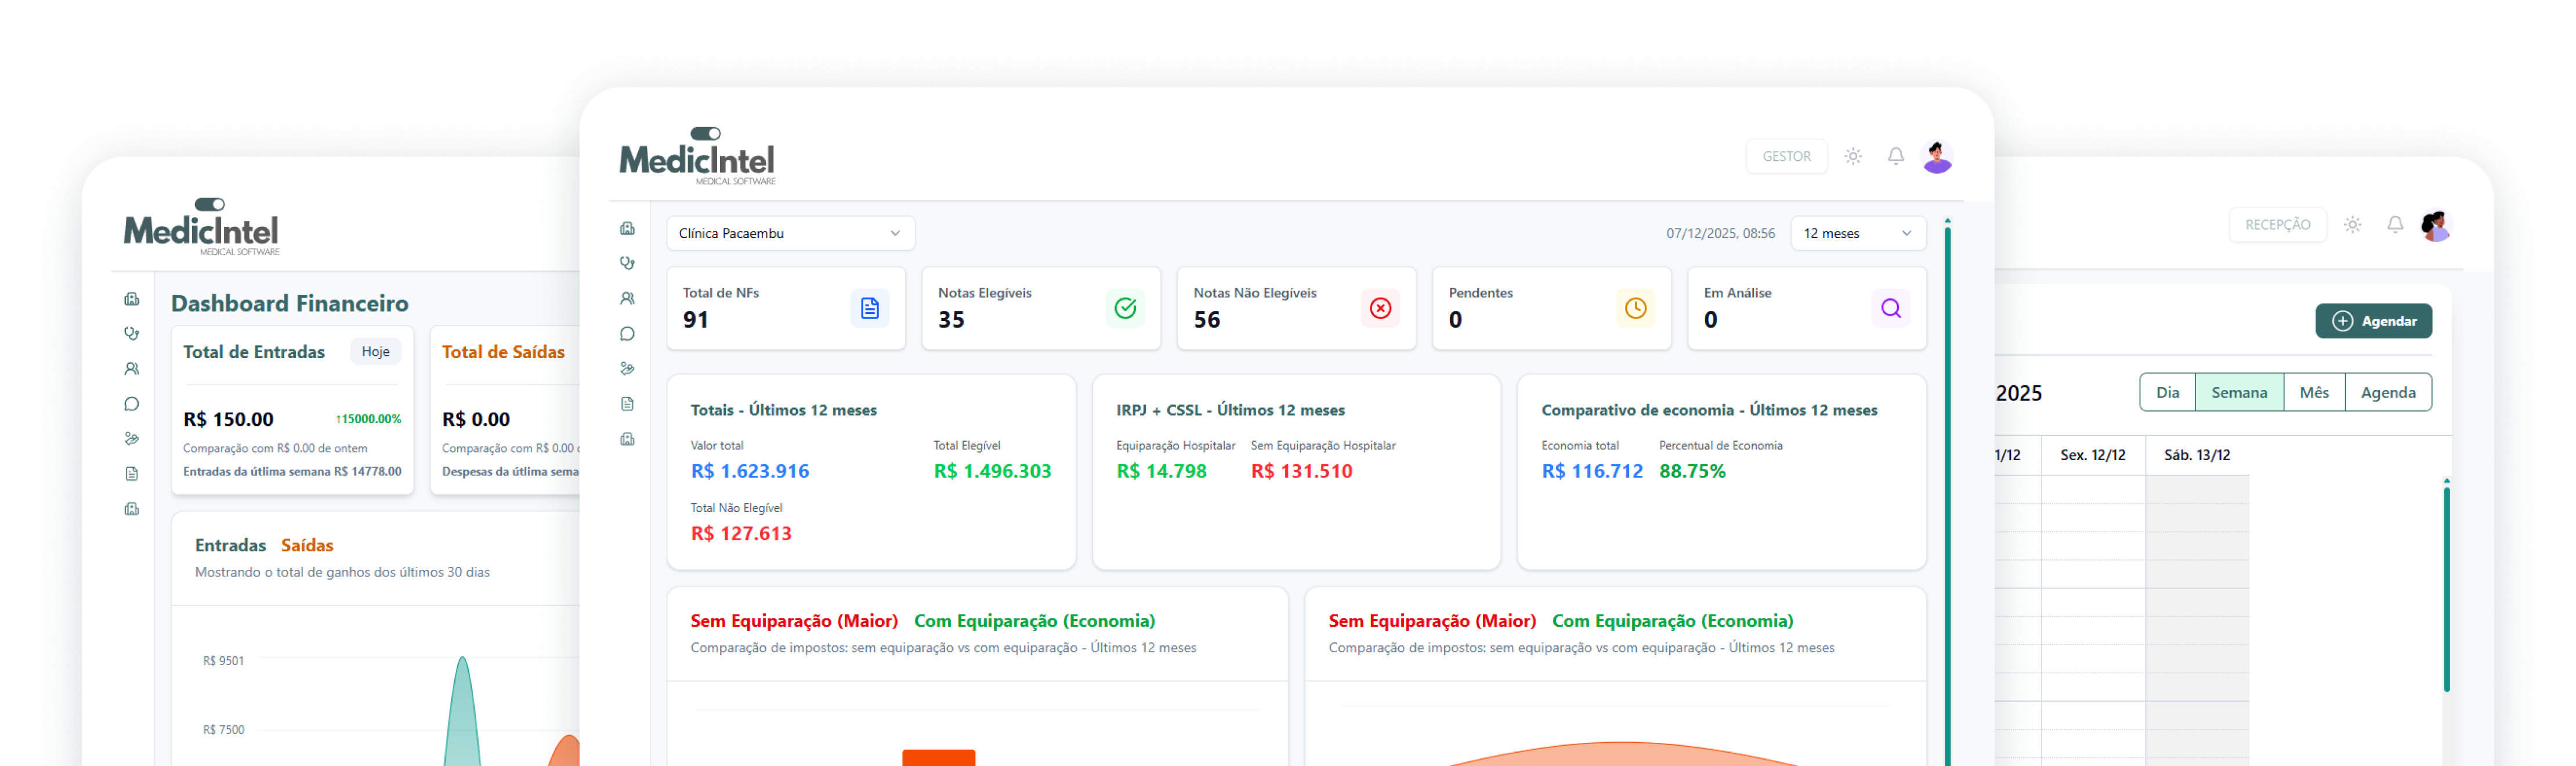This screenshot has width=2576, height=766.
Task: Open the Clínica Pacaembu clinic dropdown
Action: click(790, 233)
